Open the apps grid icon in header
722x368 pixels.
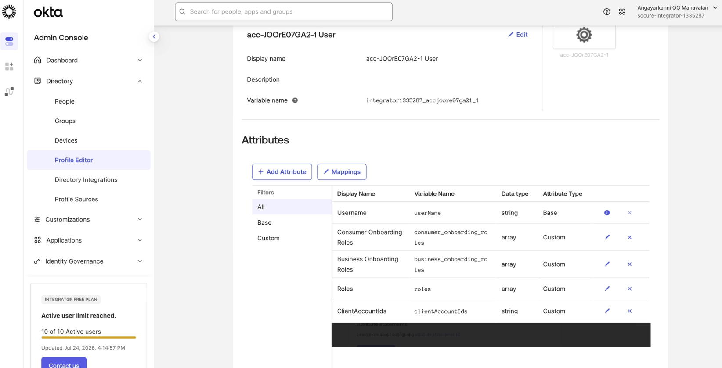point(622,12)
